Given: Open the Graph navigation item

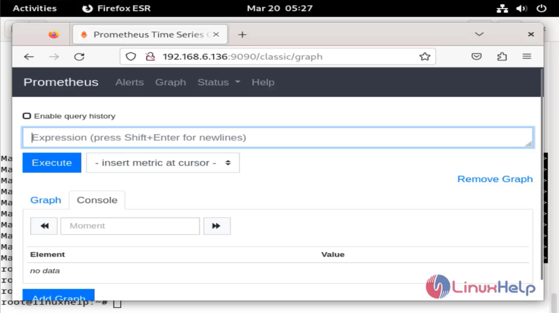Looking at the screenshot, I should 171,82.
